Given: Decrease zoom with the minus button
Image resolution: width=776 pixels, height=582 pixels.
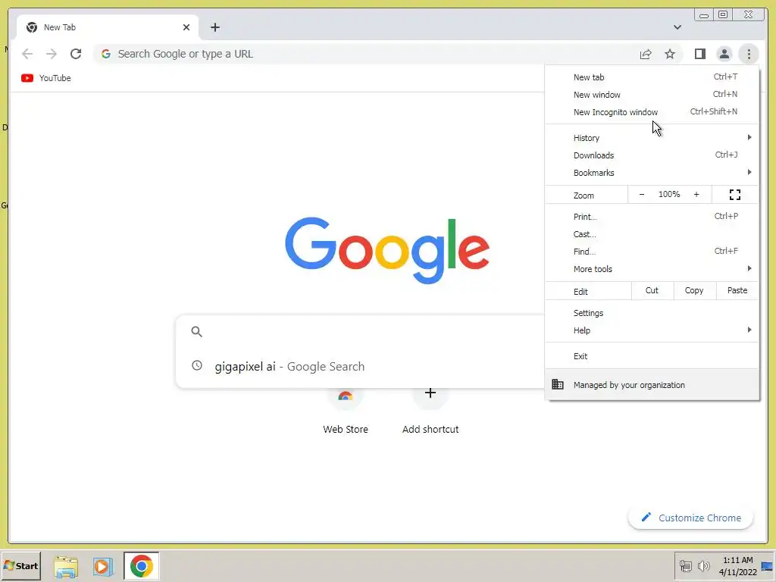Looking at the screenshot, I should pyautogui.click(x=642, y=195).
